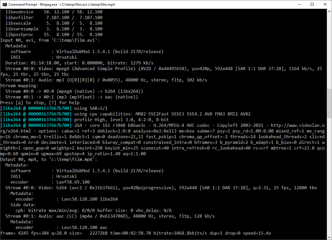Click the 'Stream #0:0 -> #0:0 (mpeg4' mapping line
Screen dimensions: 332x240
74,91
